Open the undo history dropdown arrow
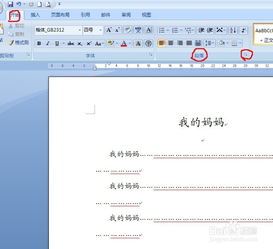 pyautogui.click(x=24, y=4)
